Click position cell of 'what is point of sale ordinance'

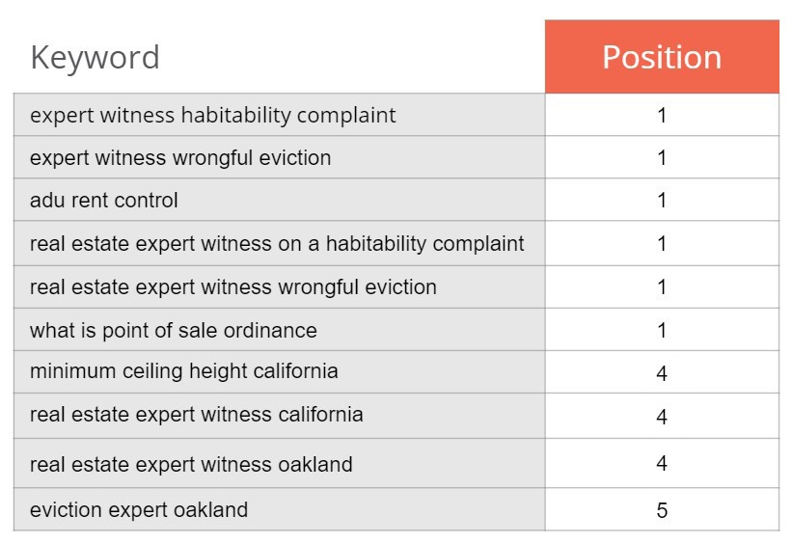pyautogui.click(x=662, y=330)
